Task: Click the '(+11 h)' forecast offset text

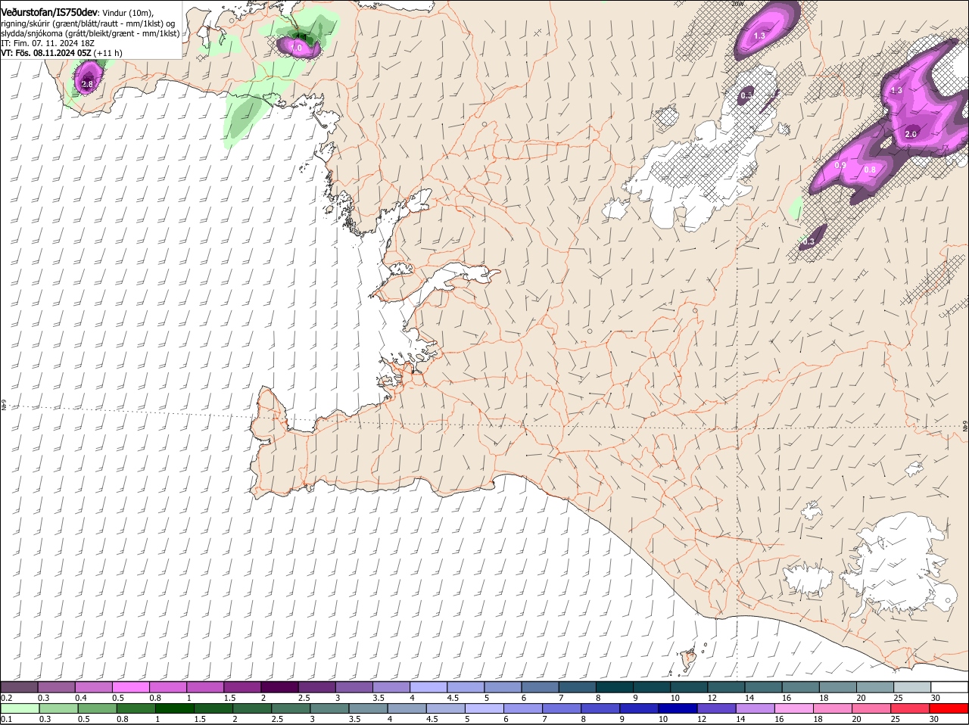Action: coord(108,53)
